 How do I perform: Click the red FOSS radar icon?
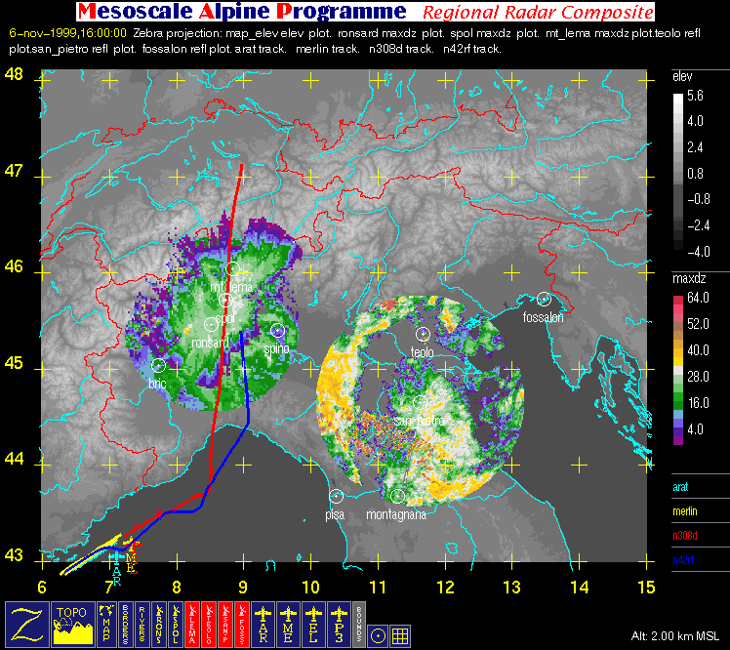tap(242, 625)
